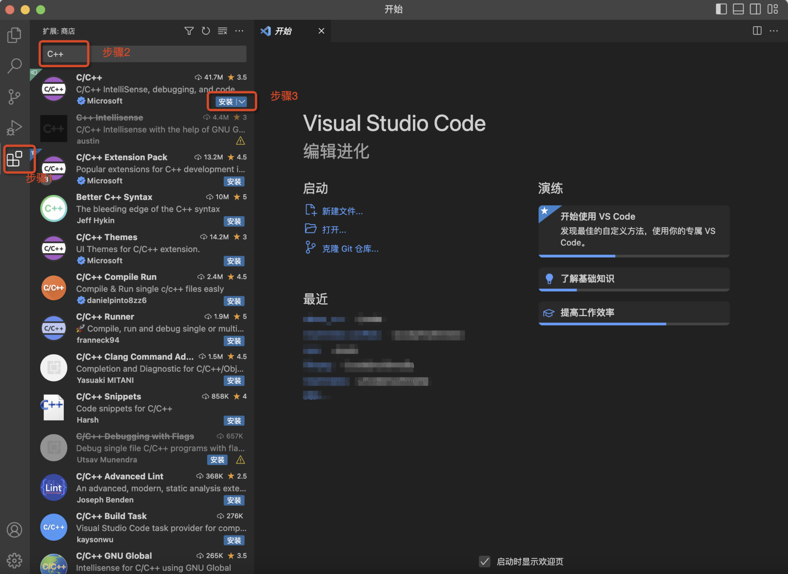Click progress bar under 开始使用 VS Code

point(634,256)
